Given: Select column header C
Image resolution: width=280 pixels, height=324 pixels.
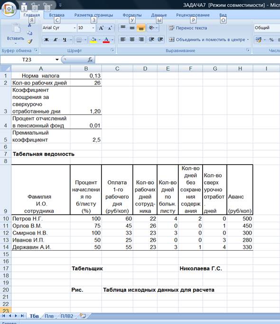Looking at the screenshot, I should pos(117,69).
